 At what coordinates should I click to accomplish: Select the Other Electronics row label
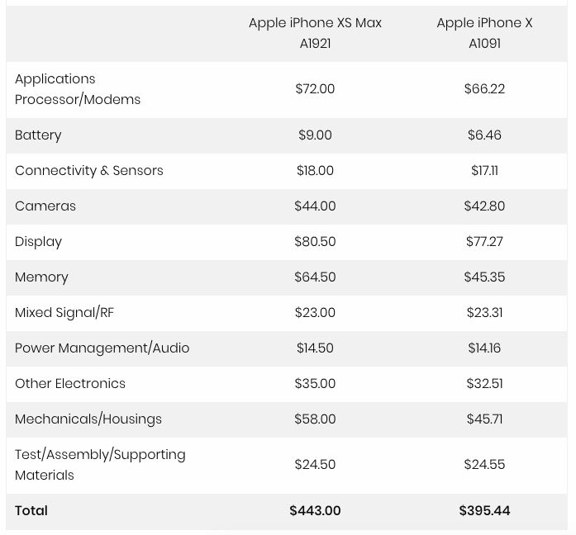pyautogui.click(x=70, y=383)
